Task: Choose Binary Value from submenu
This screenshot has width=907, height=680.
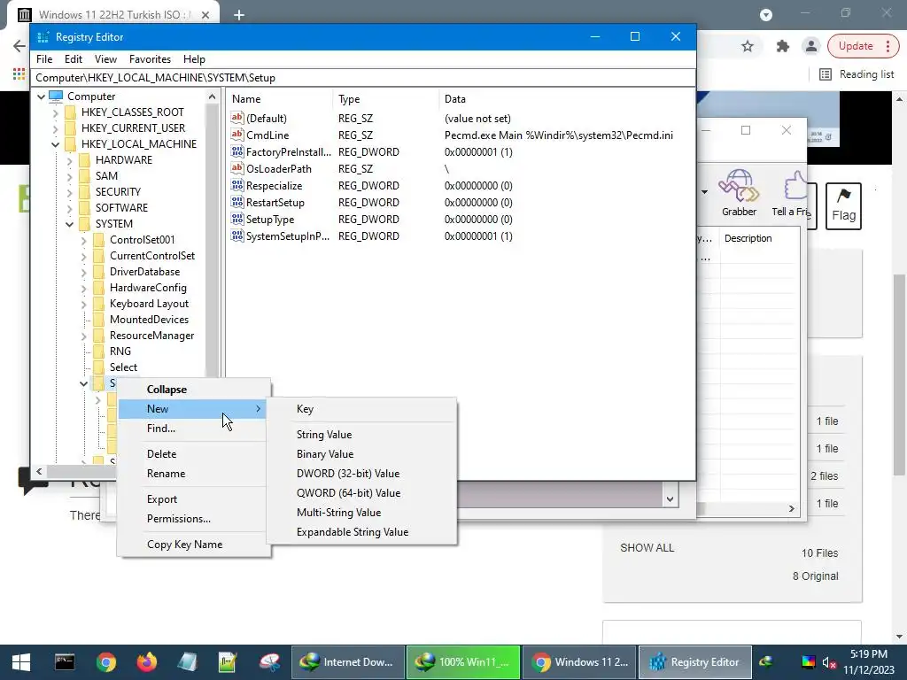Action: click(361, 454)
